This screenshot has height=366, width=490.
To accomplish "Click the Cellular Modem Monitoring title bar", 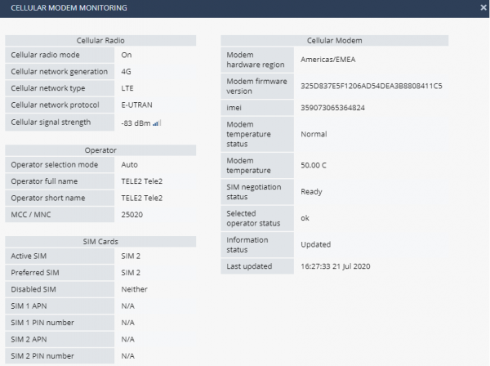I will coord(204,7).
